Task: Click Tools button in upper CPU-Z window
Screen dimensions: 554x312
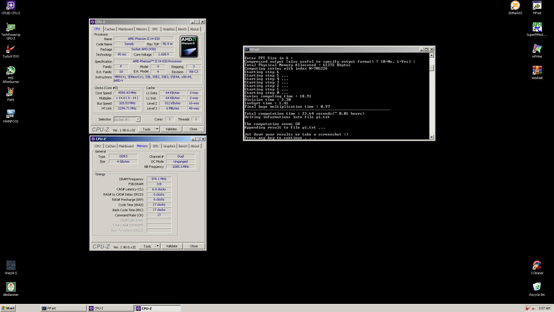Action: (147, 129)
